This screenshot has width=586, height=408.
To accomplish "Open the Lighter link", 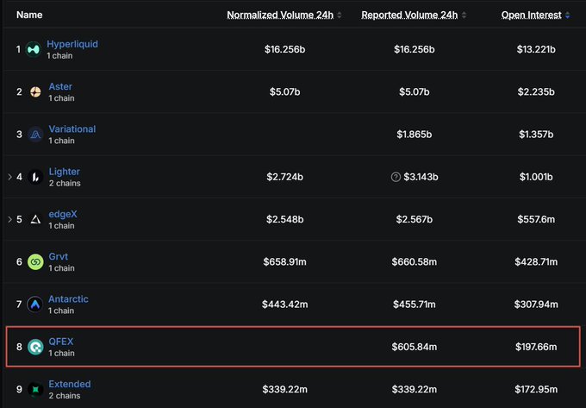I will tap(65, 172).
